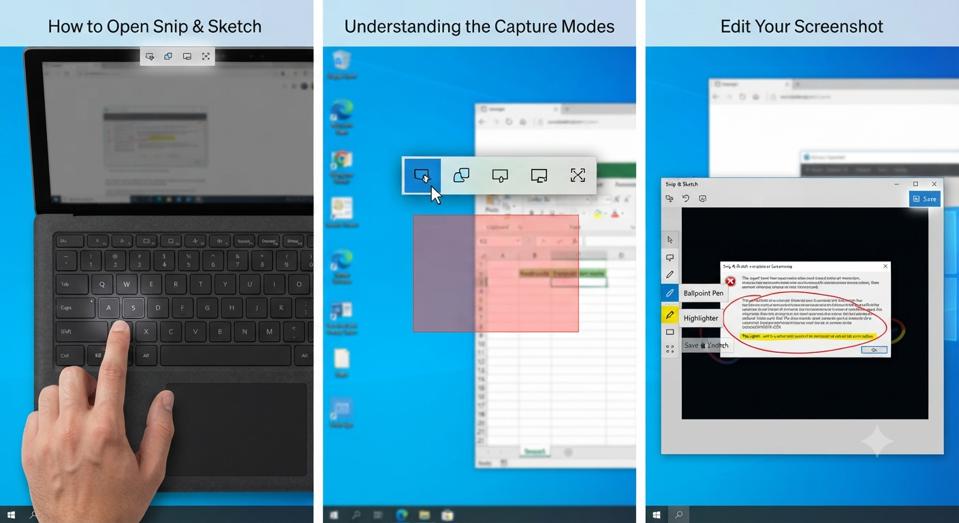Click Home in the browser behind the capture toolbar
This screenshot has height=523, width=959.
(523, 122)
